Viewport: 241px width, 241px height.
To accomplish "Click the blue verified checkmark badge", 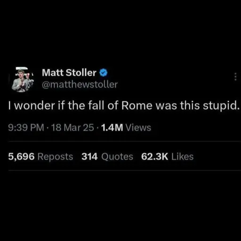I will [x=103, y=72].
